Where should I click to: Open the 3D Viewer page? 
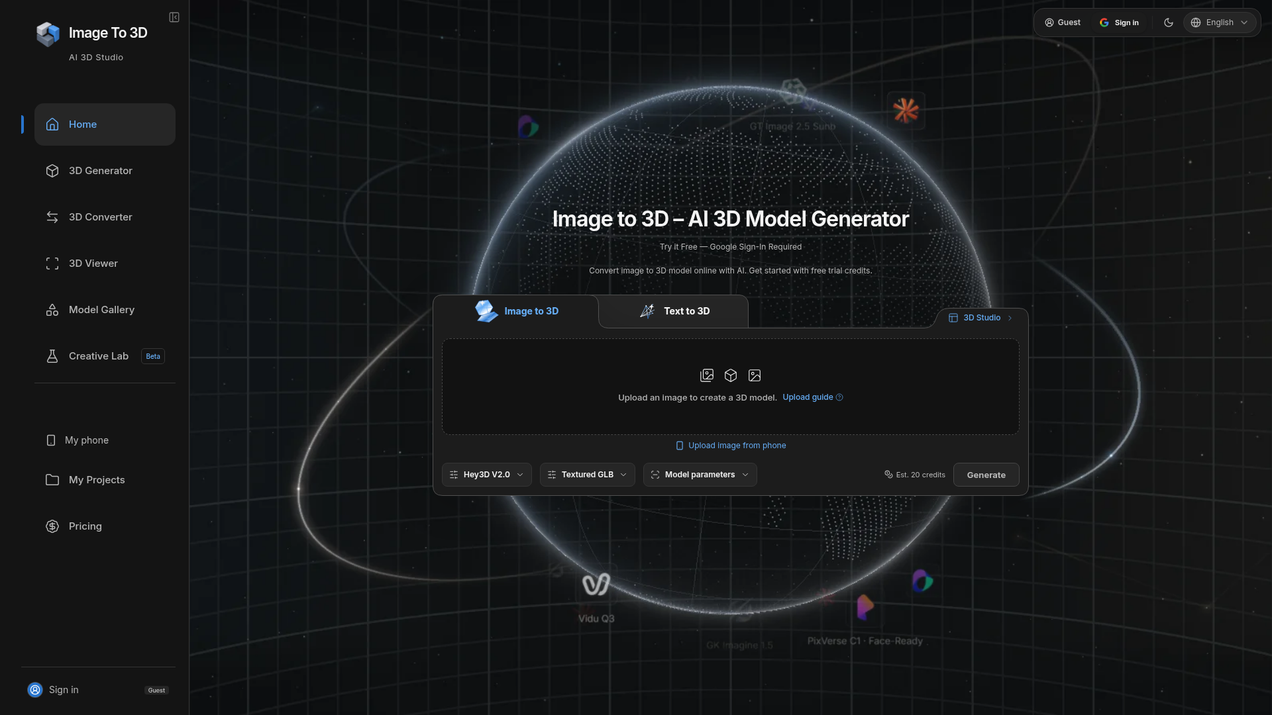pos(105,263)
